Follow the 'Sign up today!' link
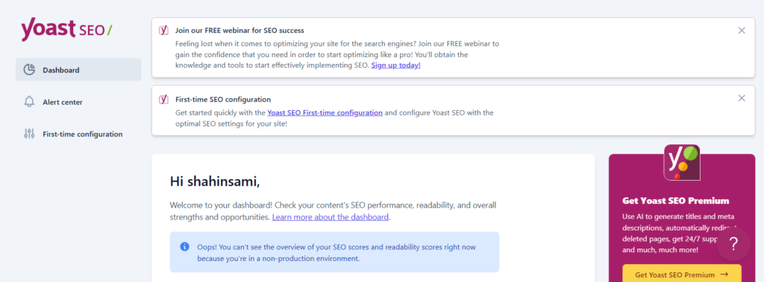764x282 pixels. click(395, 65)
